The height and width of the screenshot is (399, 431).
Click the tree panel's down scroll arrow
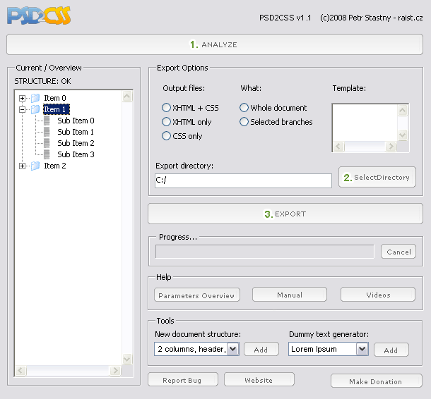point(127,359)
